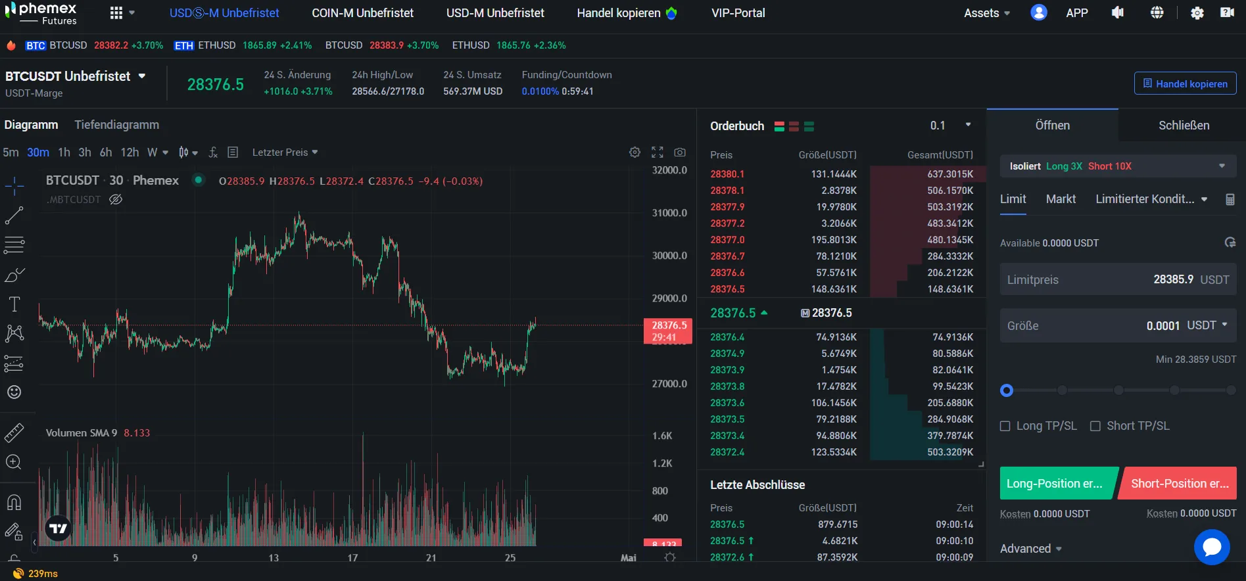Switch to COIN-M Unbefristet tab
The height and width of the screenshot is (581, 1246).
pos(362,12)
